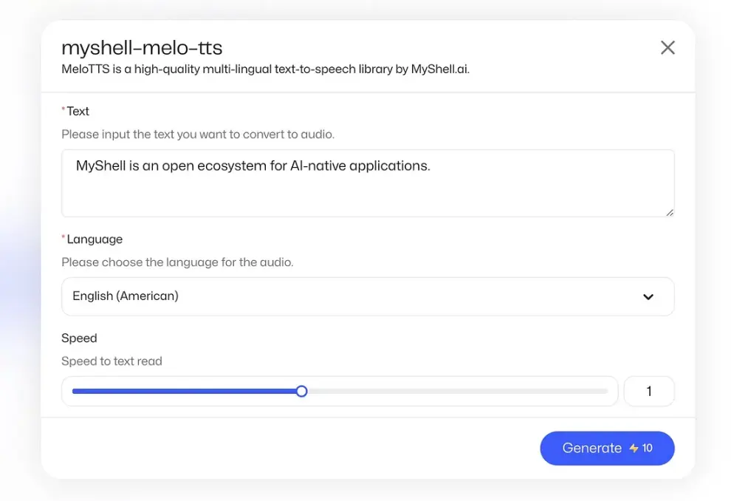This screenshot has height=501, width=731.
Task: Expand the Language dropdown chevron arrow
Action: point(648,297)
